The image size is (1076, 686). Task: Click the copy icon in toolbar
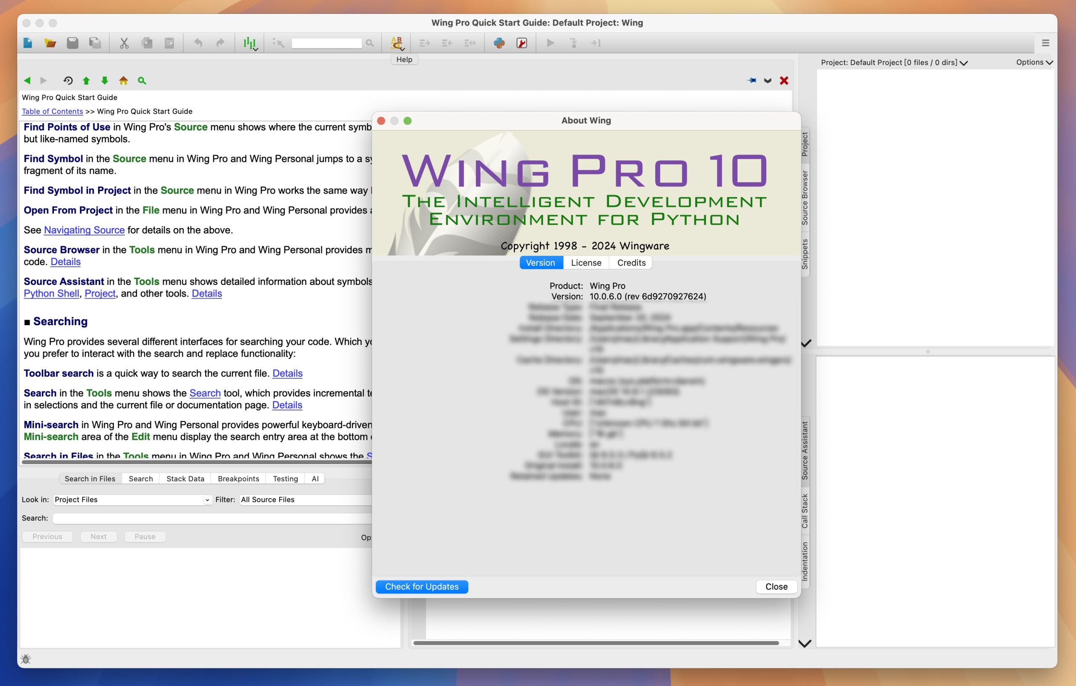pyautogui.click(x=147, y=43)
